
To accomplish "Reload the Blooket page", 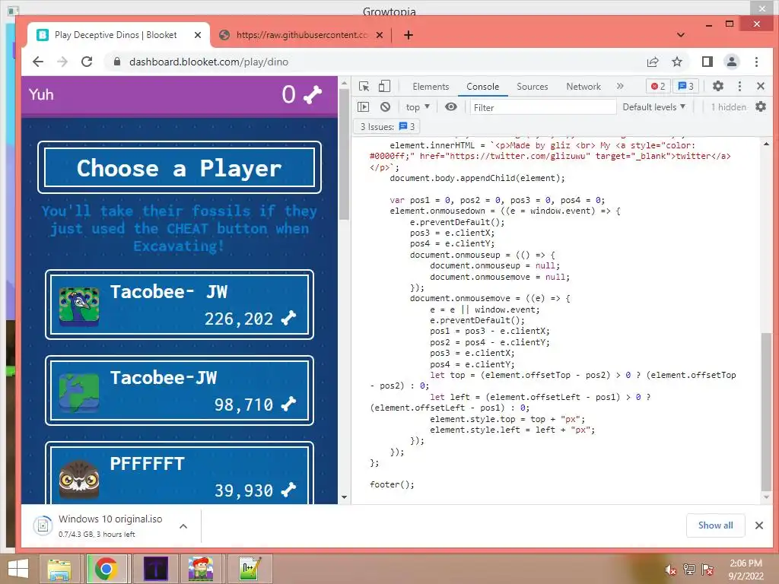I will pos(87,62).
